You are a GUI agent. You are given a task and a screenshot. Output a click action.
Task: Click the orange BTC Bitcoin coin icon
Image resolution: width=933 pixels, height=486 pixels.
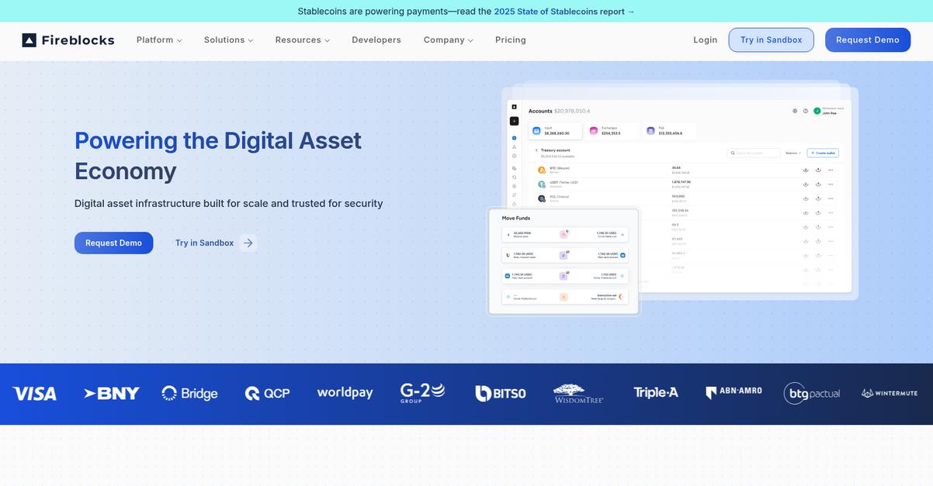click(542, 170)
